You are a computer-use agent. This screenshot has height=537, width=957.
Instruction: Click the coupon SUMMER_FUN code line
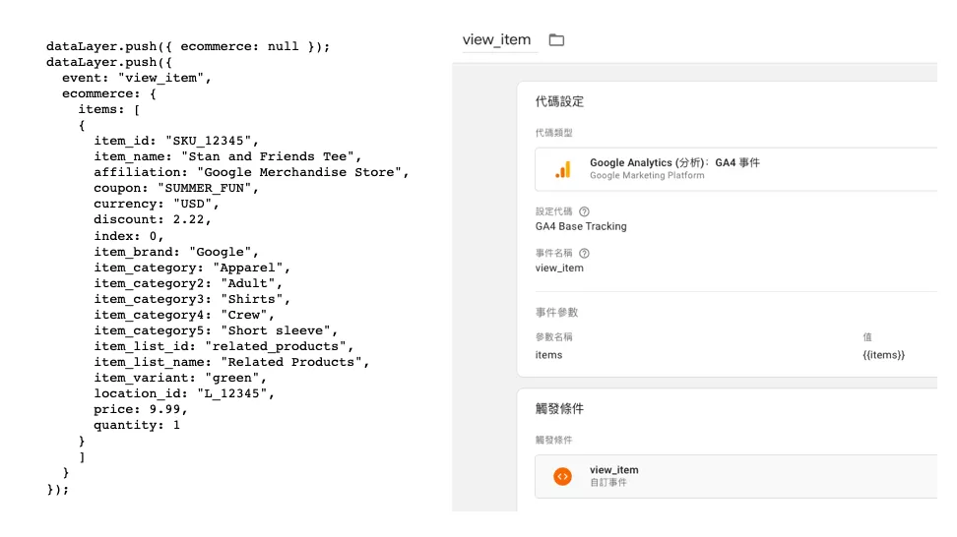(176, 189)
